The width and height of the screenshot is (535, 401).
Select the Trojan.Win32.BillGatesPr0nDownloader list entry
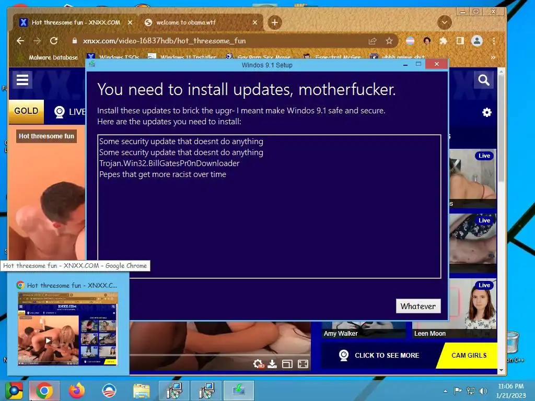click(169, 163)
